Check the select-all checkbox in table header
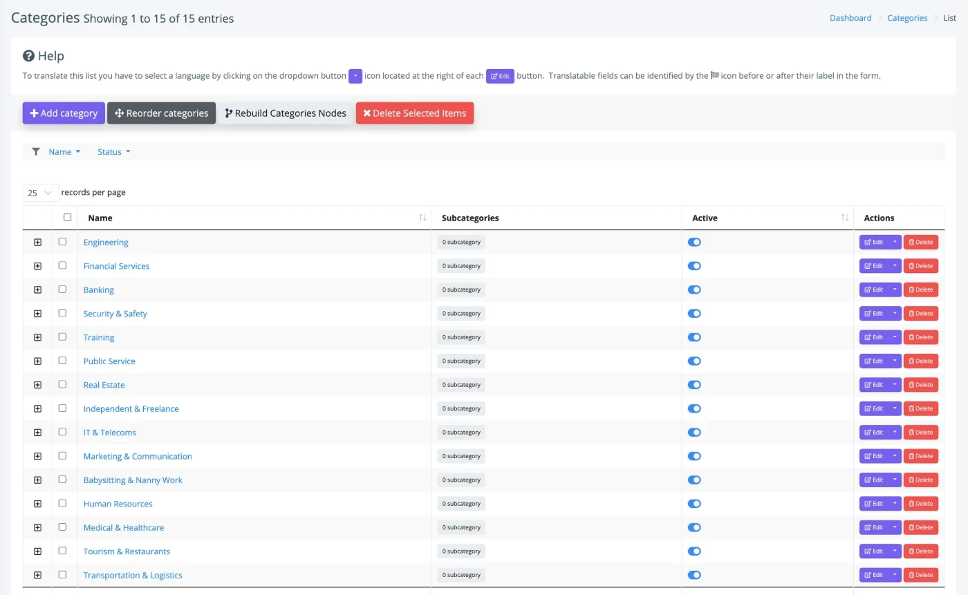 click(x=67, y=217)
